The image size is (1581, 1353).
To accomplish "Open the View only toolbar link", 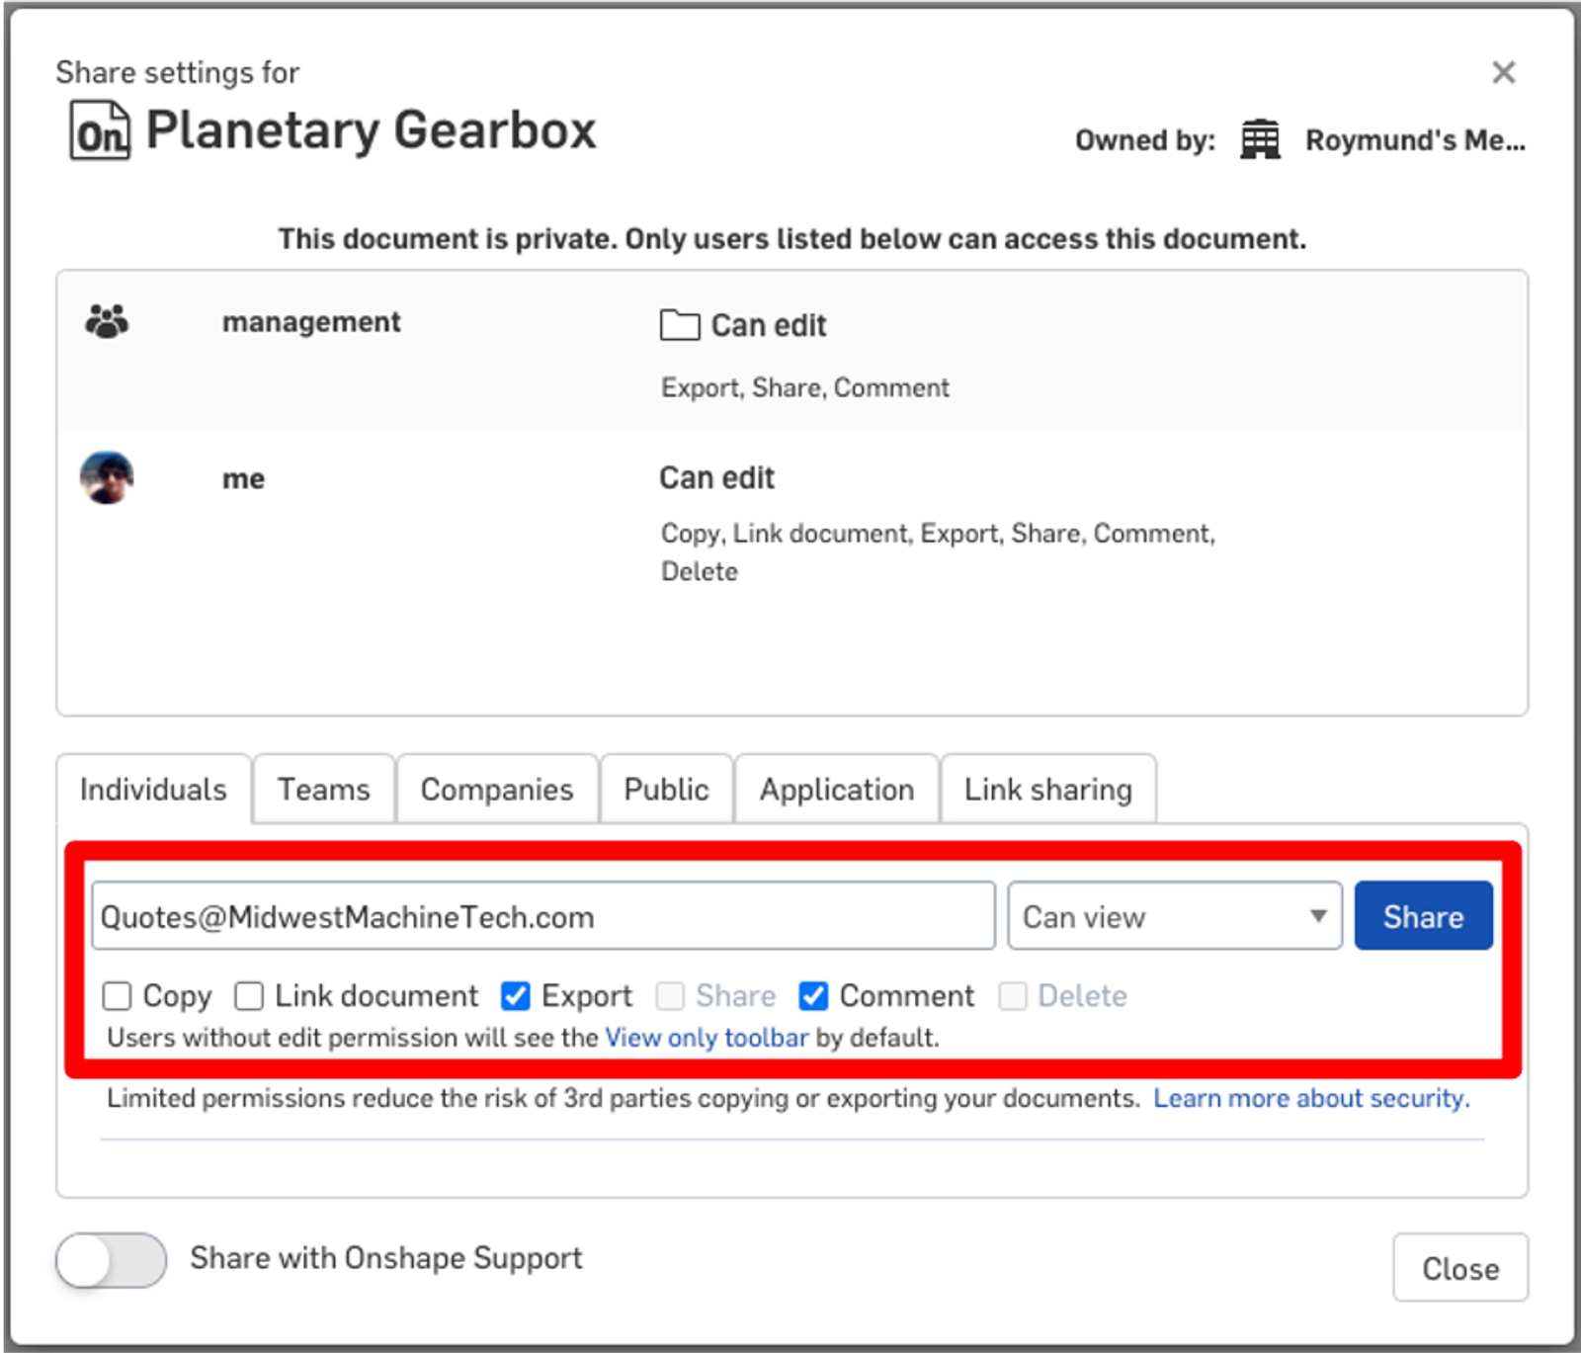I will click(707, 1038).
